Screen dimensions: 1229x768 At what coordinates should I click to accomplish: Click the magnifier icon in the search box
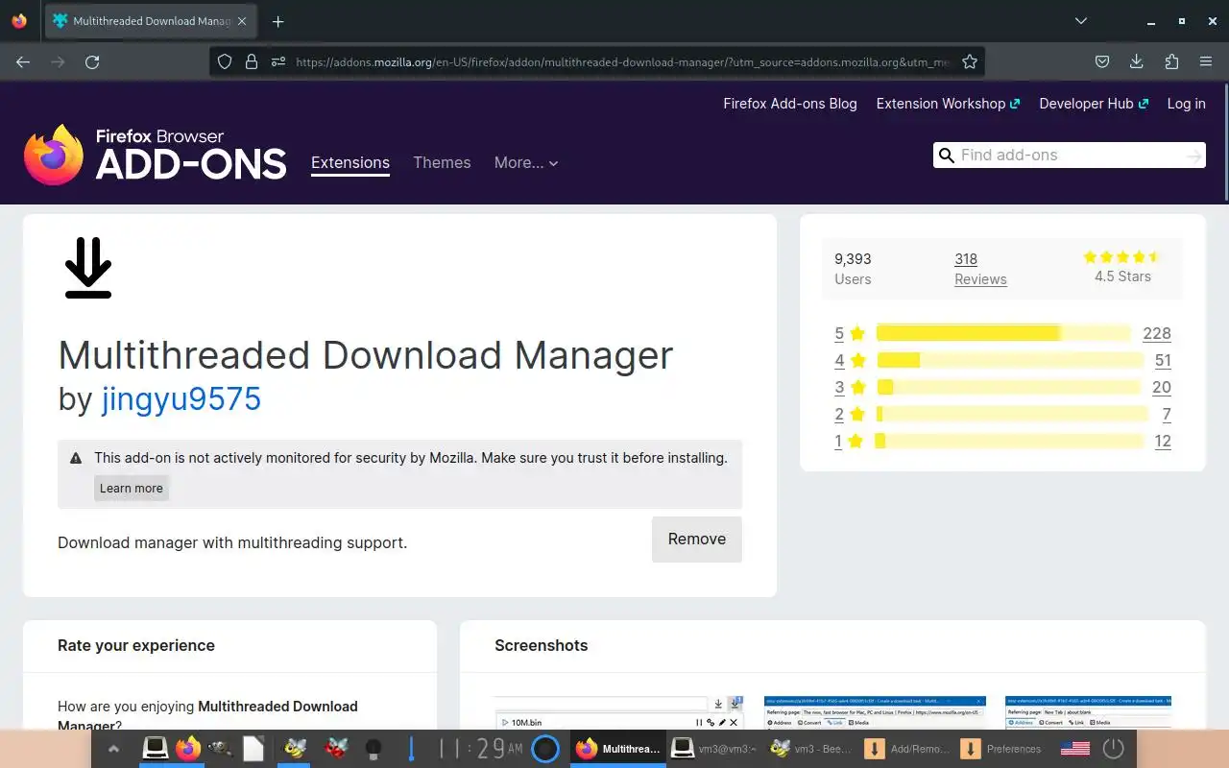point(947,156)
